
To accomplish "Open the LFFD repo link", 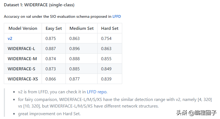I will click(96, 92).
